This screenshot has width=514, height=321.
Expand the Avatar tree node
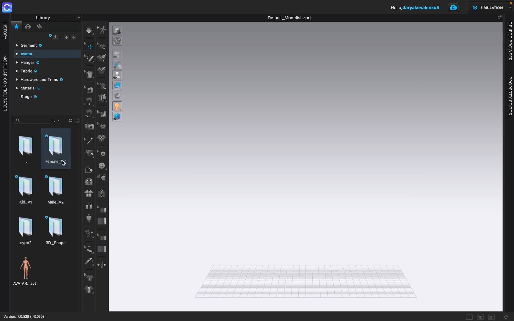click(17, 54)
